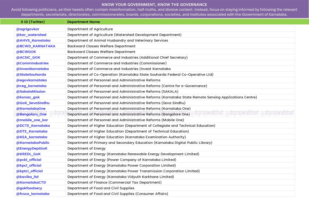Click the Karnataka Examination Authority cell
This screenshot has height=201, width=309.
click(x=180, y=137)
